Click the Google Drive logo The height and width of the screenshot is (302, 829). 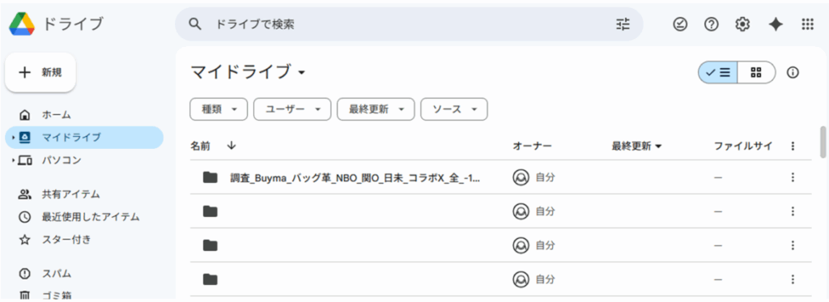click(x=22, y=23)
